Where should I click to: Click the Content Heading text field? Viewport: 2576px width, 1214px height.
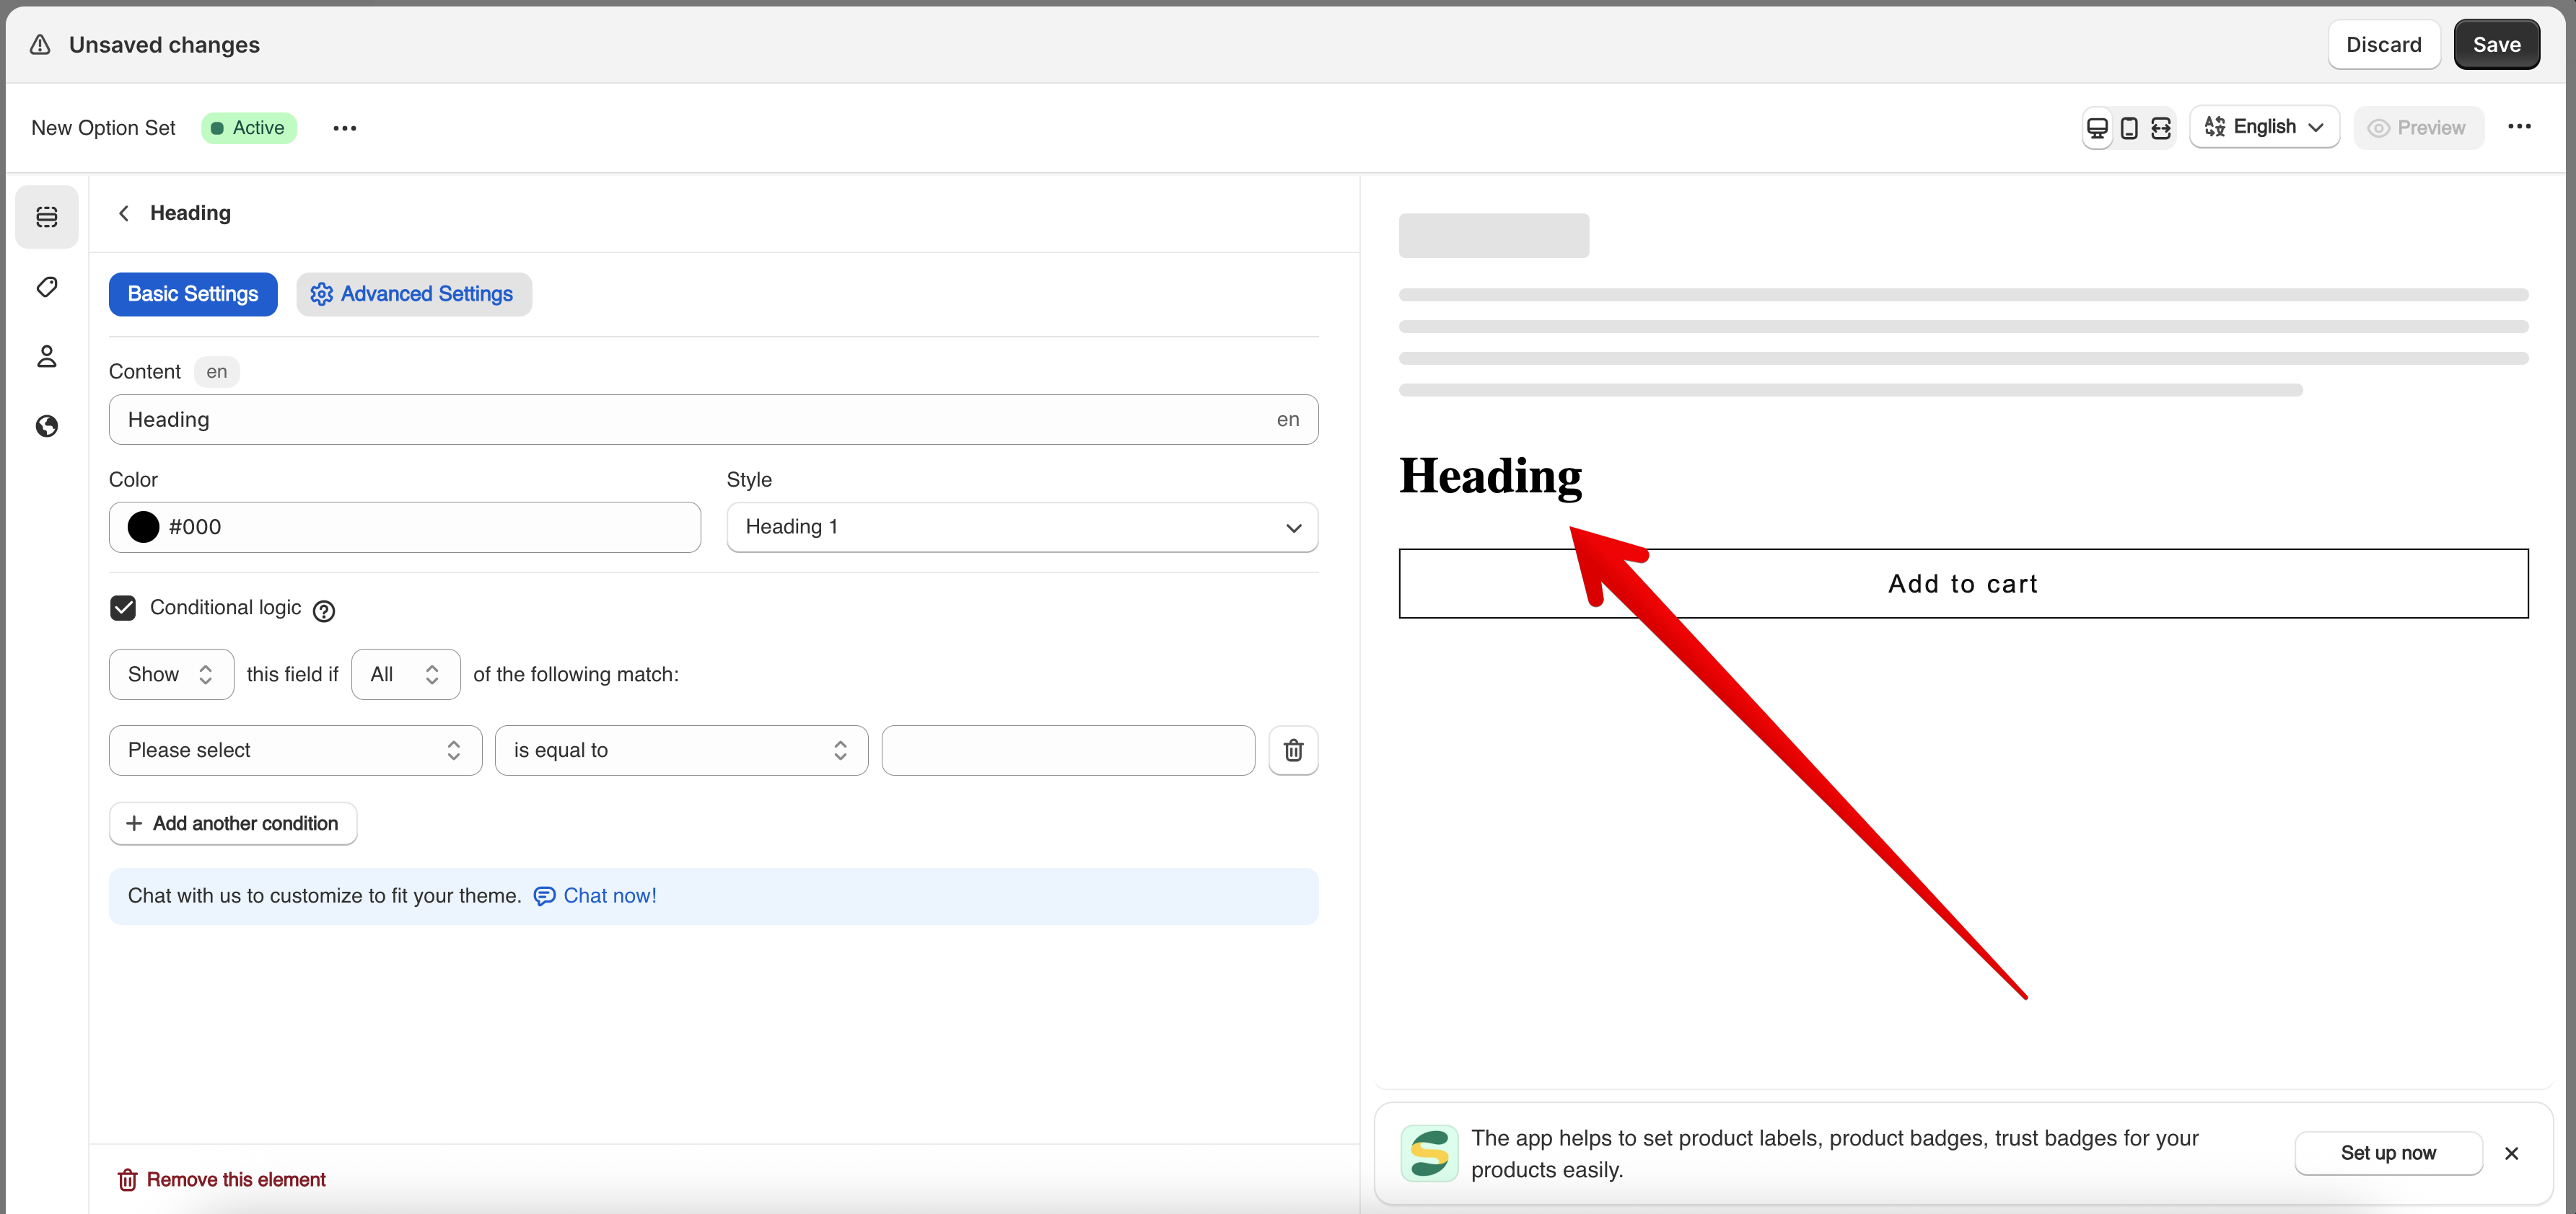pyautogui.click(x=690, y=420)
